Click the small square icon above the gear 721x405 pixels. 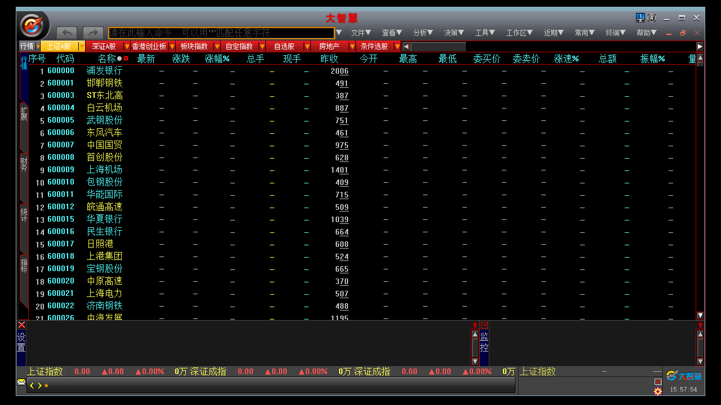click(657, 382)
